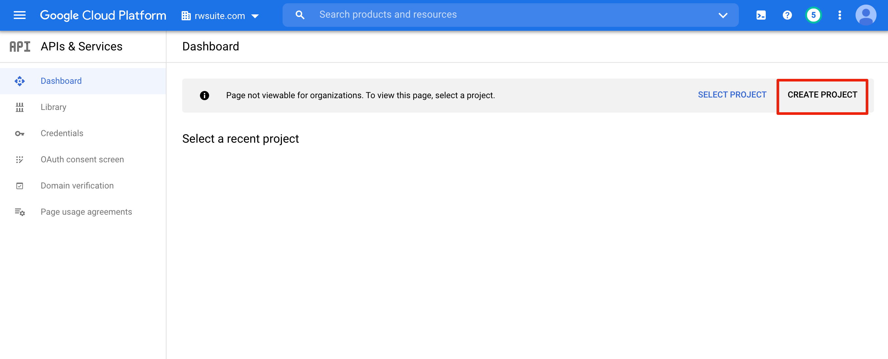
Task: Click the CREATE PROJECT button
Action: coord(822,95)
